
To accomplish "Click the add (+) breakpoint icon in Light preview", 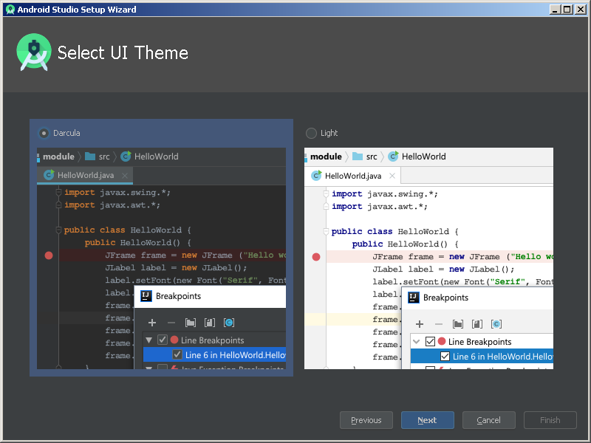I will 420,324.
